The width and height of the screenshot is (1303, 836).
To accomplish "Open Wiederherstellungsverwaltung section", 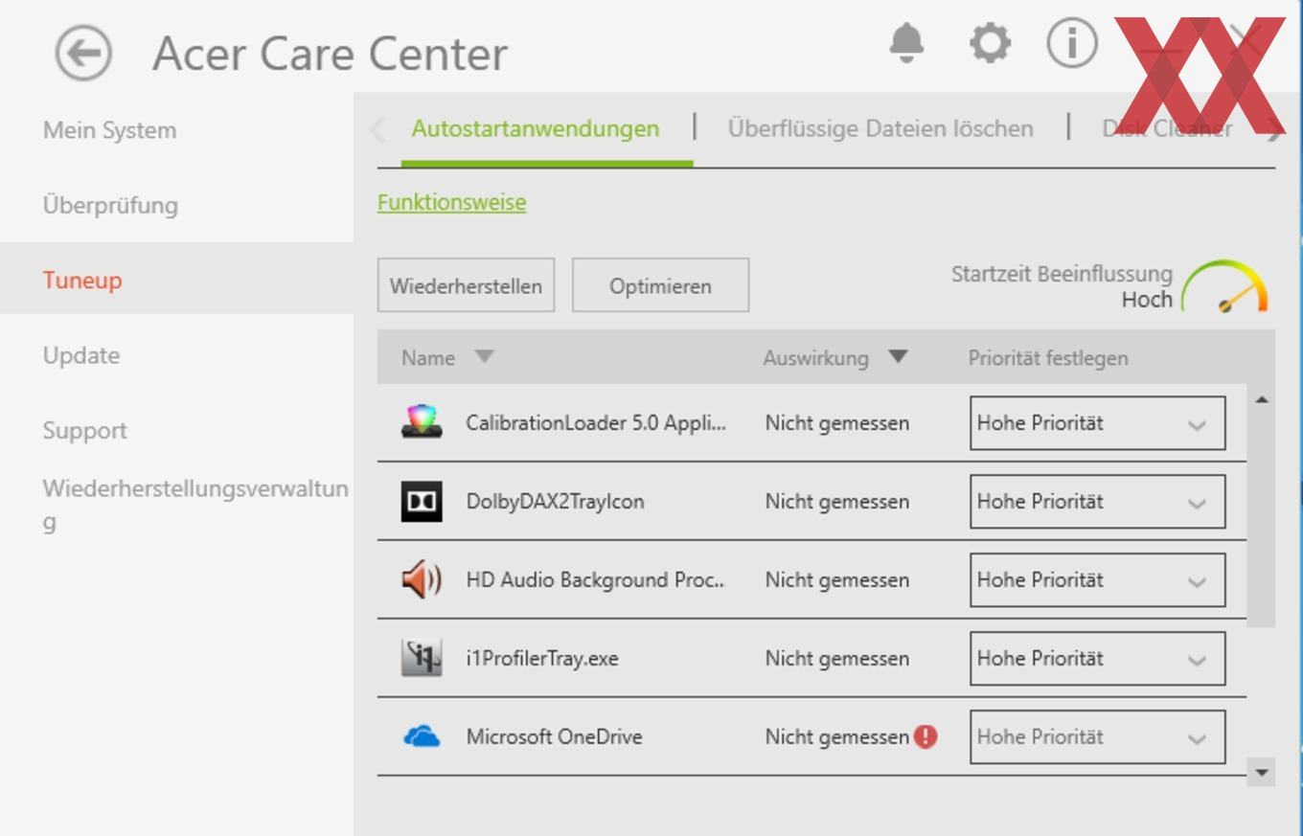I will pos(195,505).
